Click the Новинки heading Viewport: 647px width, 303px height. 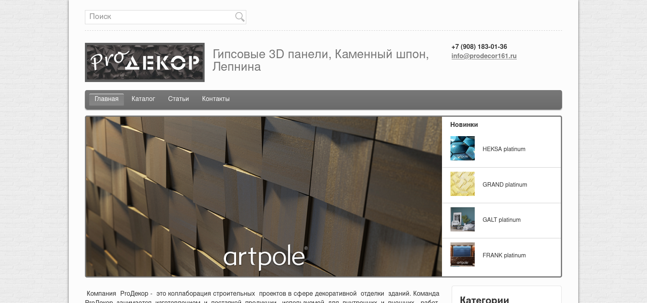point(464,125)
